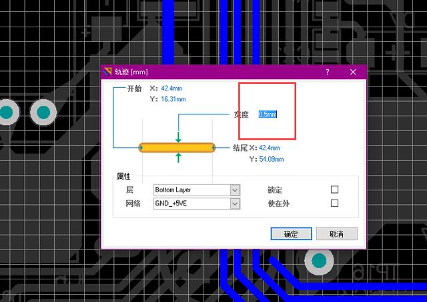Click the 确定 confirm button

tap(291, 233)
